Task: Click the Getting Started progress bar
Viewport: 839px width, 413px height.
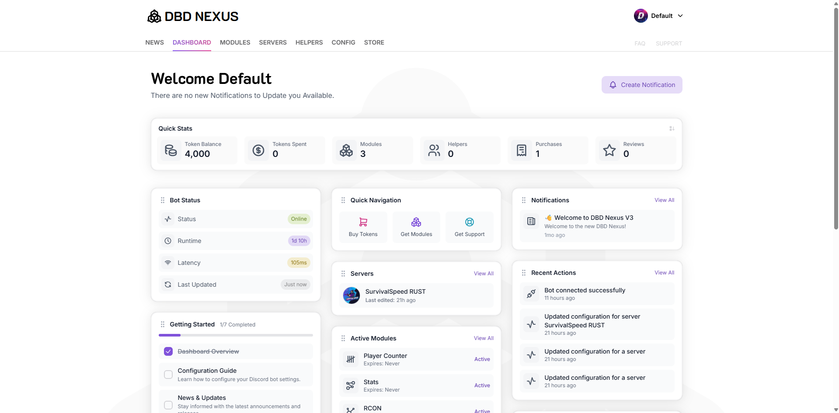Action: (x=236, y=335)
